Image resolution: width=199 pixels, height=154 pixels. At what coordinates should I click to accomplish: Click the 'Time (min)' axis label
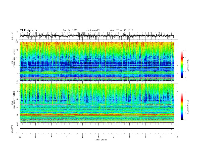tap(101, 140)
